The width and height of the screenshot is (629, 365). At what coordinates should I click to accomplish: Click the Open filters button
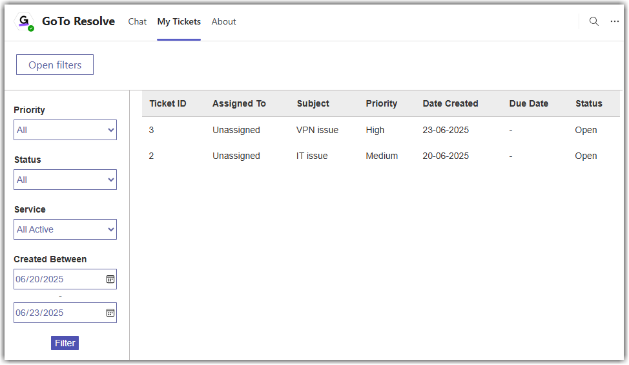pos(55,65)
